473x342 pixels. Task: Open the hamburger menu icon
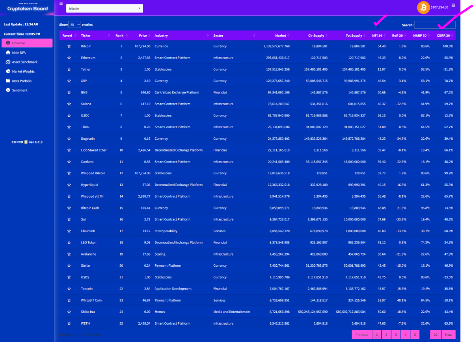point(61,3)
